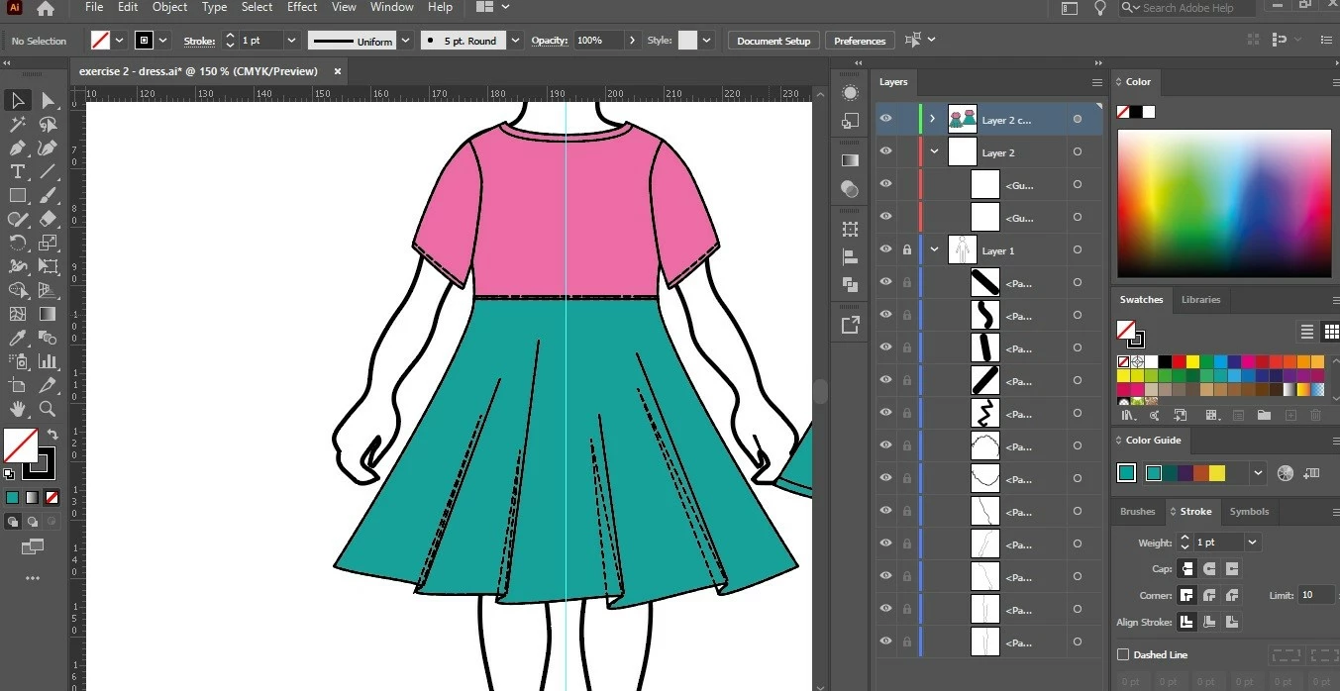Choose the Zoom tool
The width and height of the screenshot is (1340, 691).
coord(48,409)
